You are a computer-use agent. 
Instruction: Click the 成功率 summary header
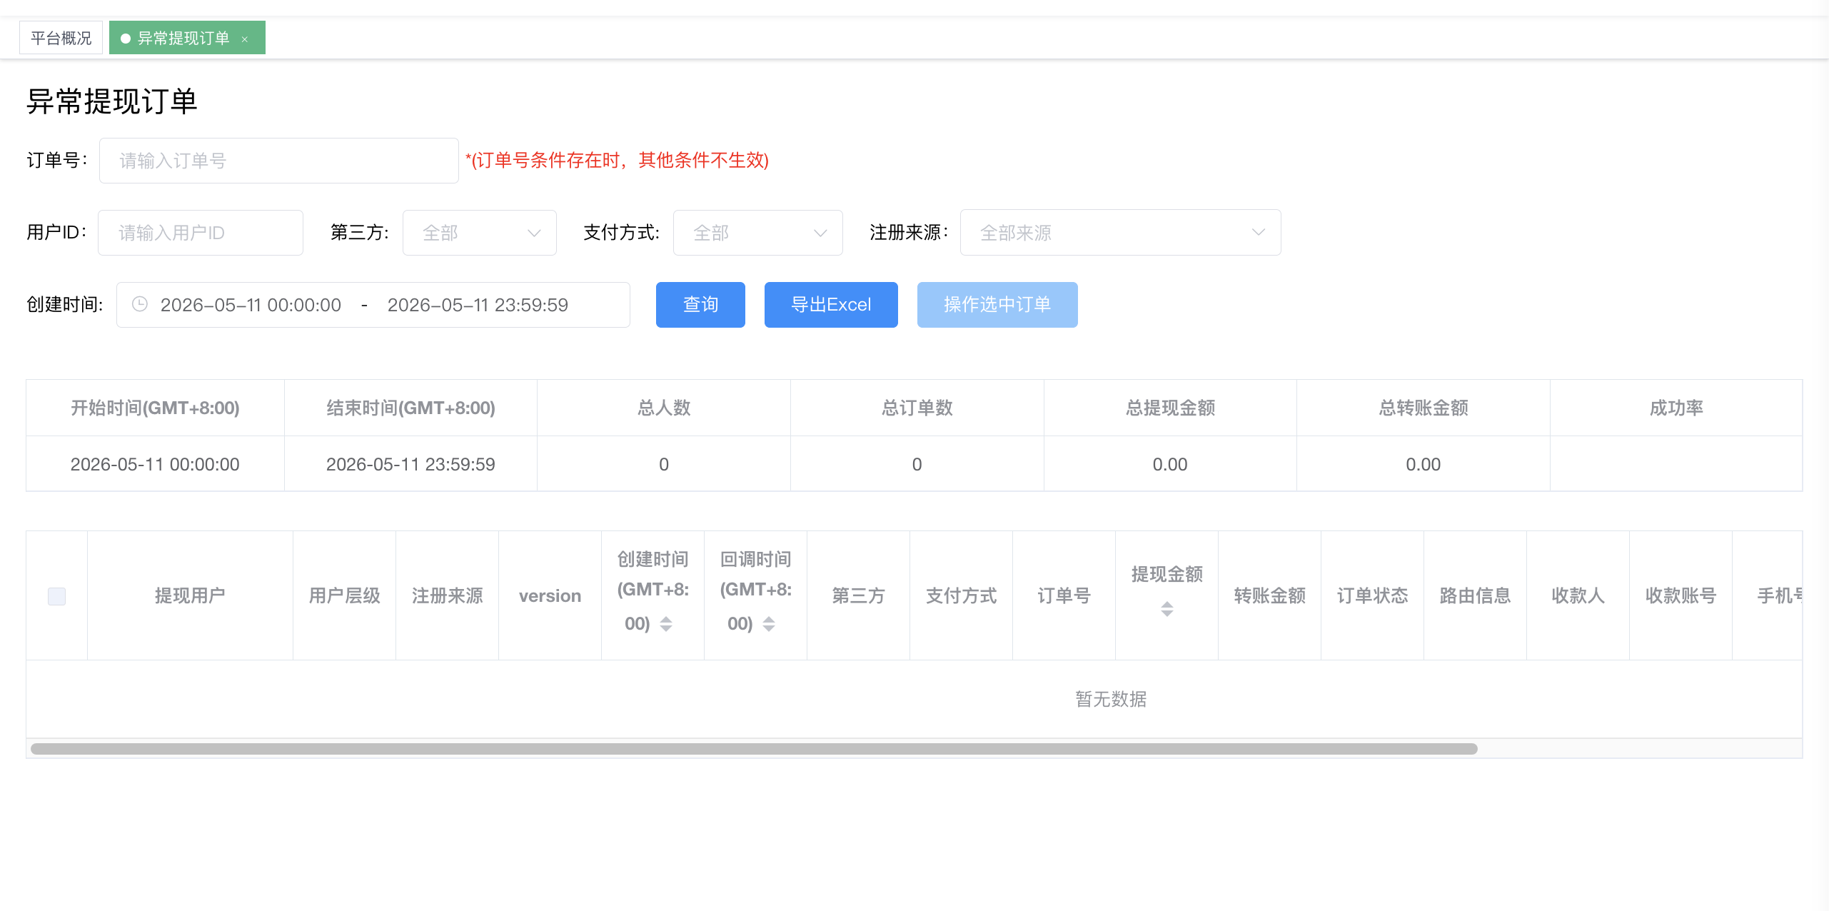1676,408
